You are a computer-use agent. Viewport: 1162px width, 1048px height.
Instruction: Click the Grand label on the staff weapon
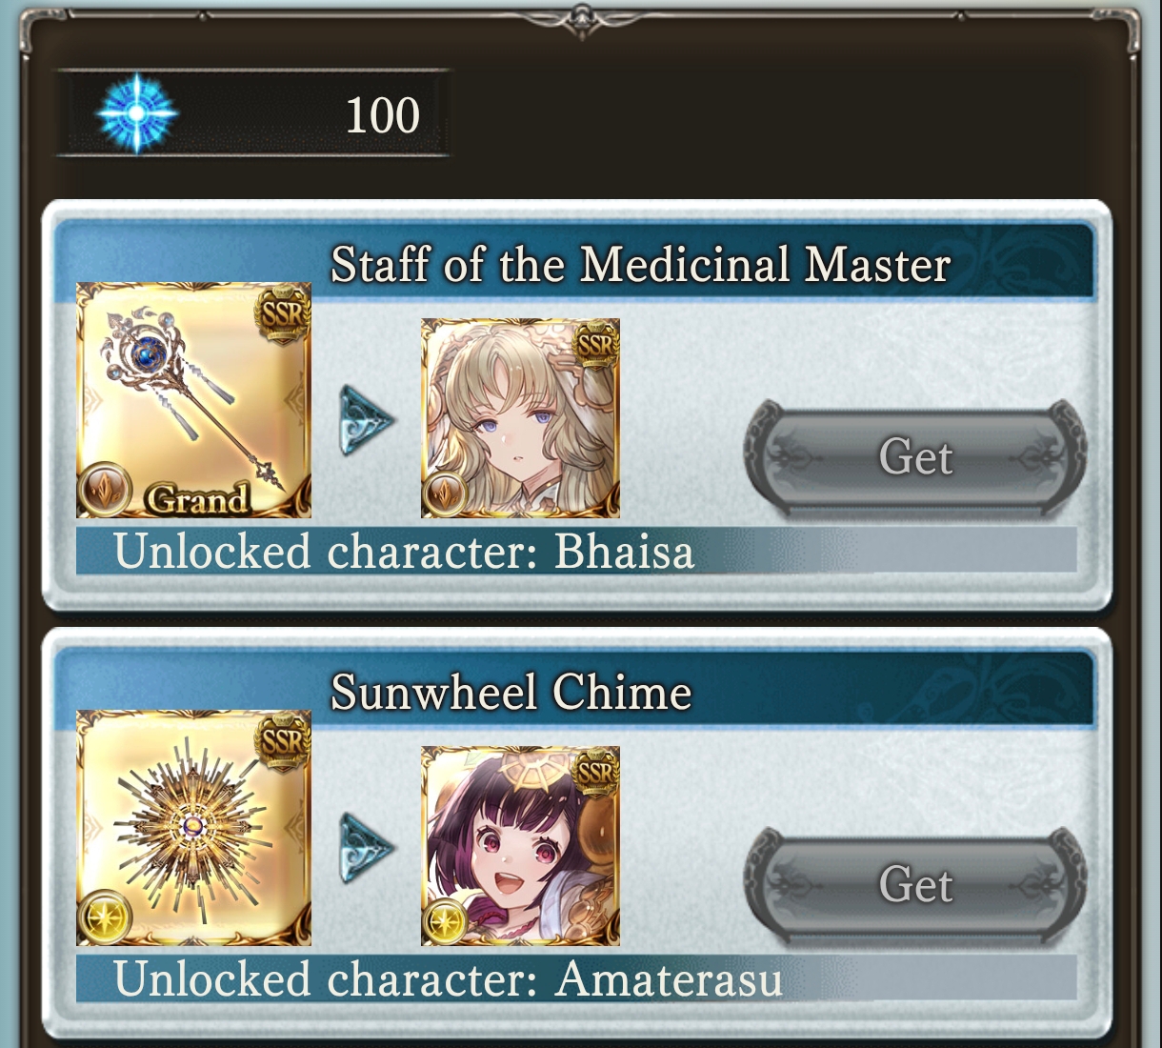[198, 499]
